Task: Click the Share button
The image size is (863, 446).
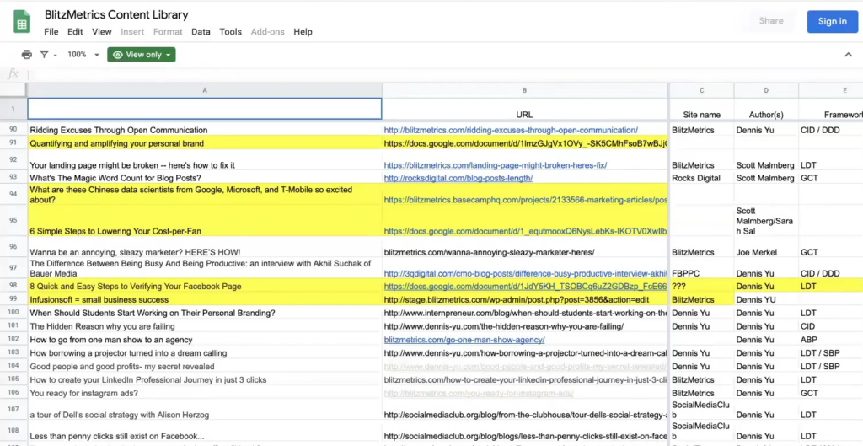Action: pos(770,21)
